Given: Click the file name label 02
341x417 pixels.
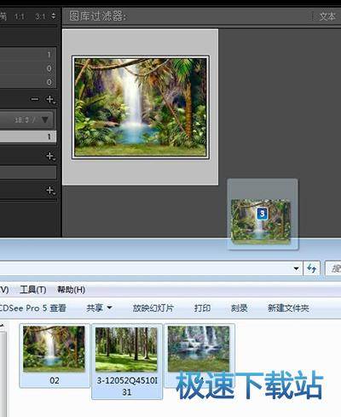Looking at the screenshot, I should 55,380.
